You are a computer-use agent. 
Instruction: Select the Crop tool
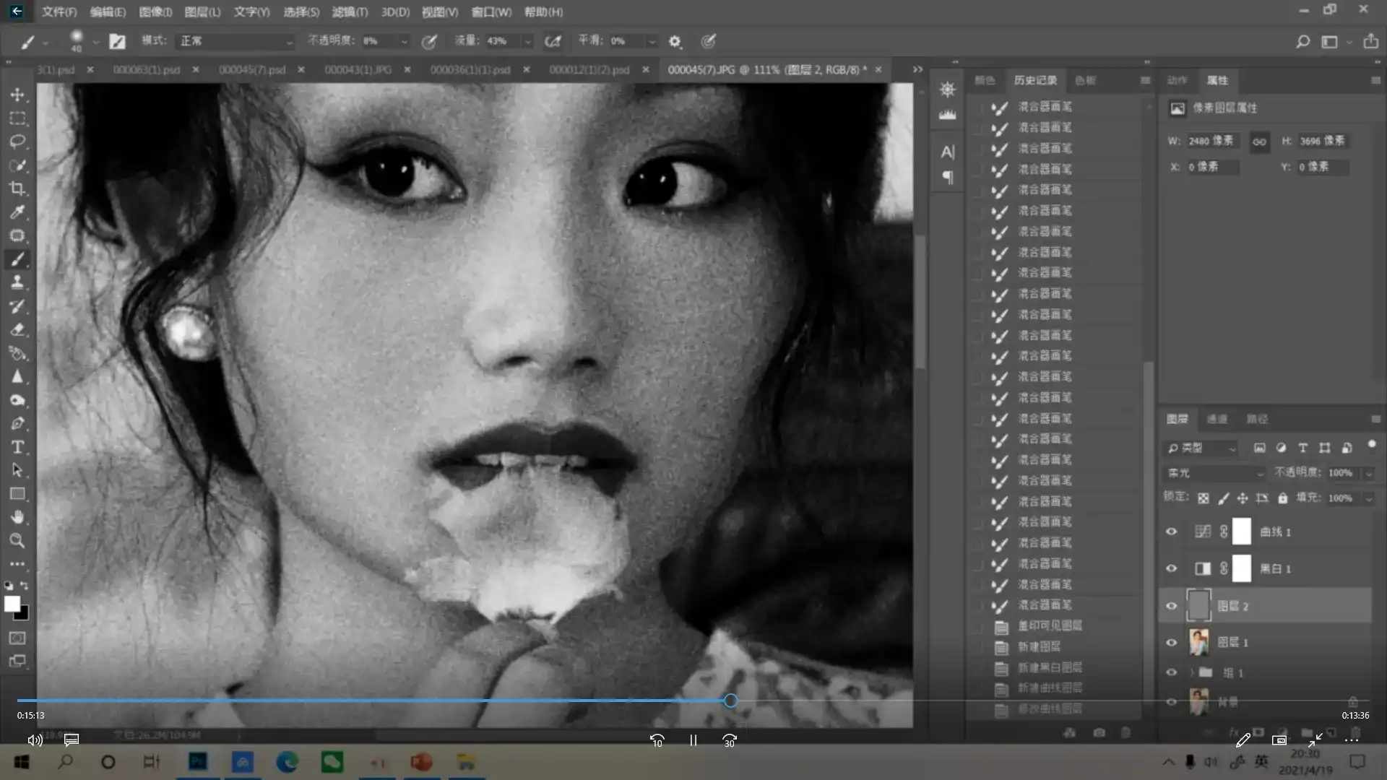(x=17, y=188)
